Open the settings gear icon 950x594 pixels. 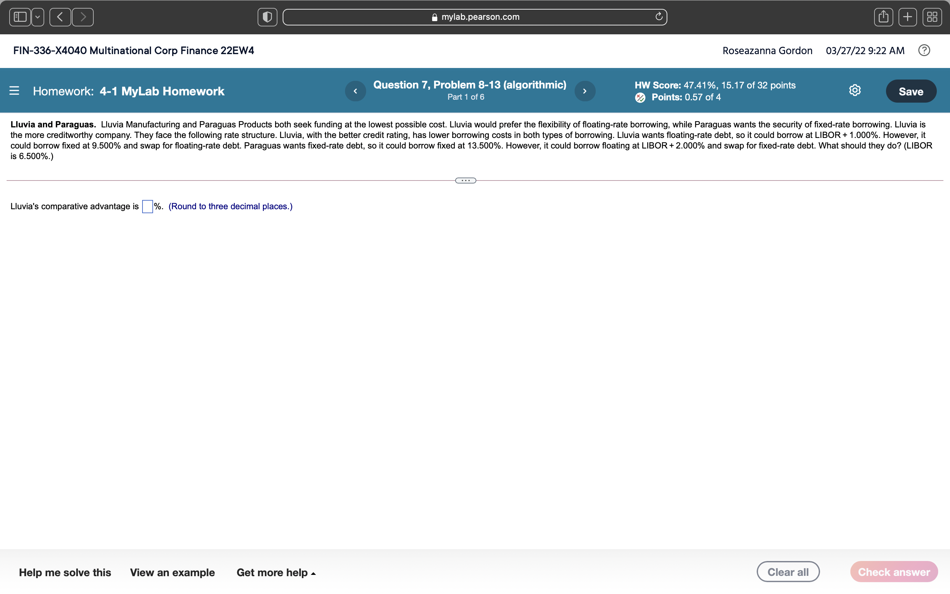(x=855, y=90)
